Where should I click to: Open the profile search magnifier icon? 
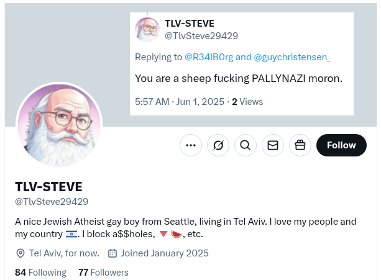coord(246,145)
